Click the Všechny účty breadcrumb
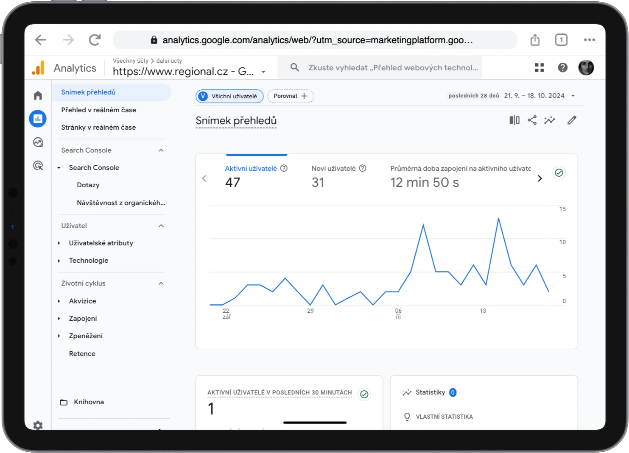 pos(131,61)
